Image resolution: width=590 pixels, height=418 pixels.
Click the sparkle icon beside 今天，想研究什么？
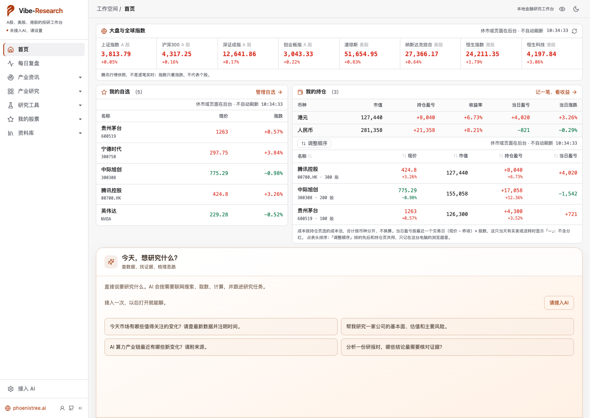click(x=111, y=262)
